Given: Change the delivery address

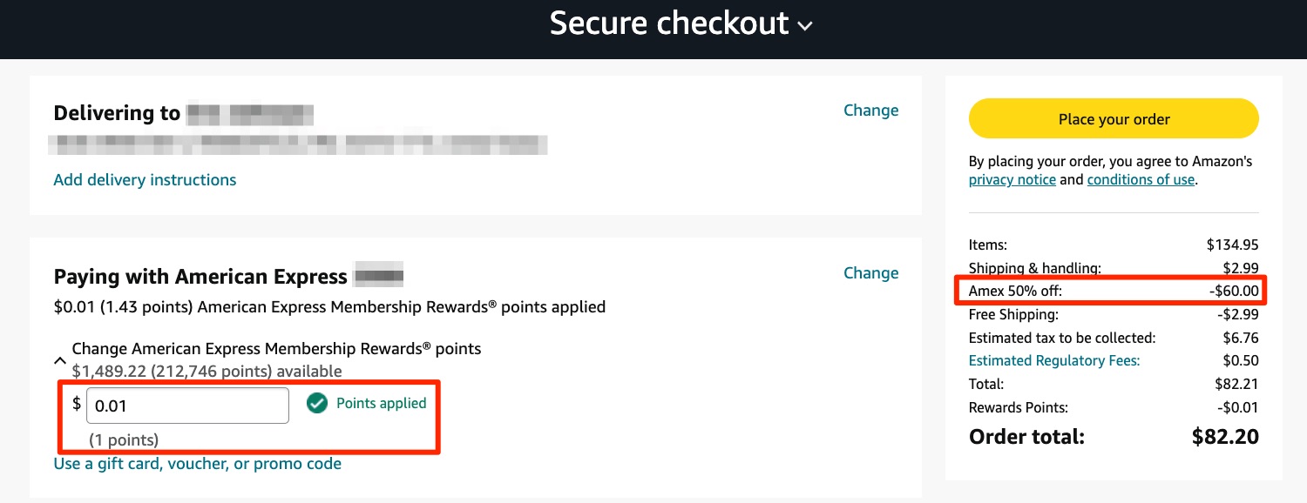Looking at the screenshot, I should (x=870, y=110).
